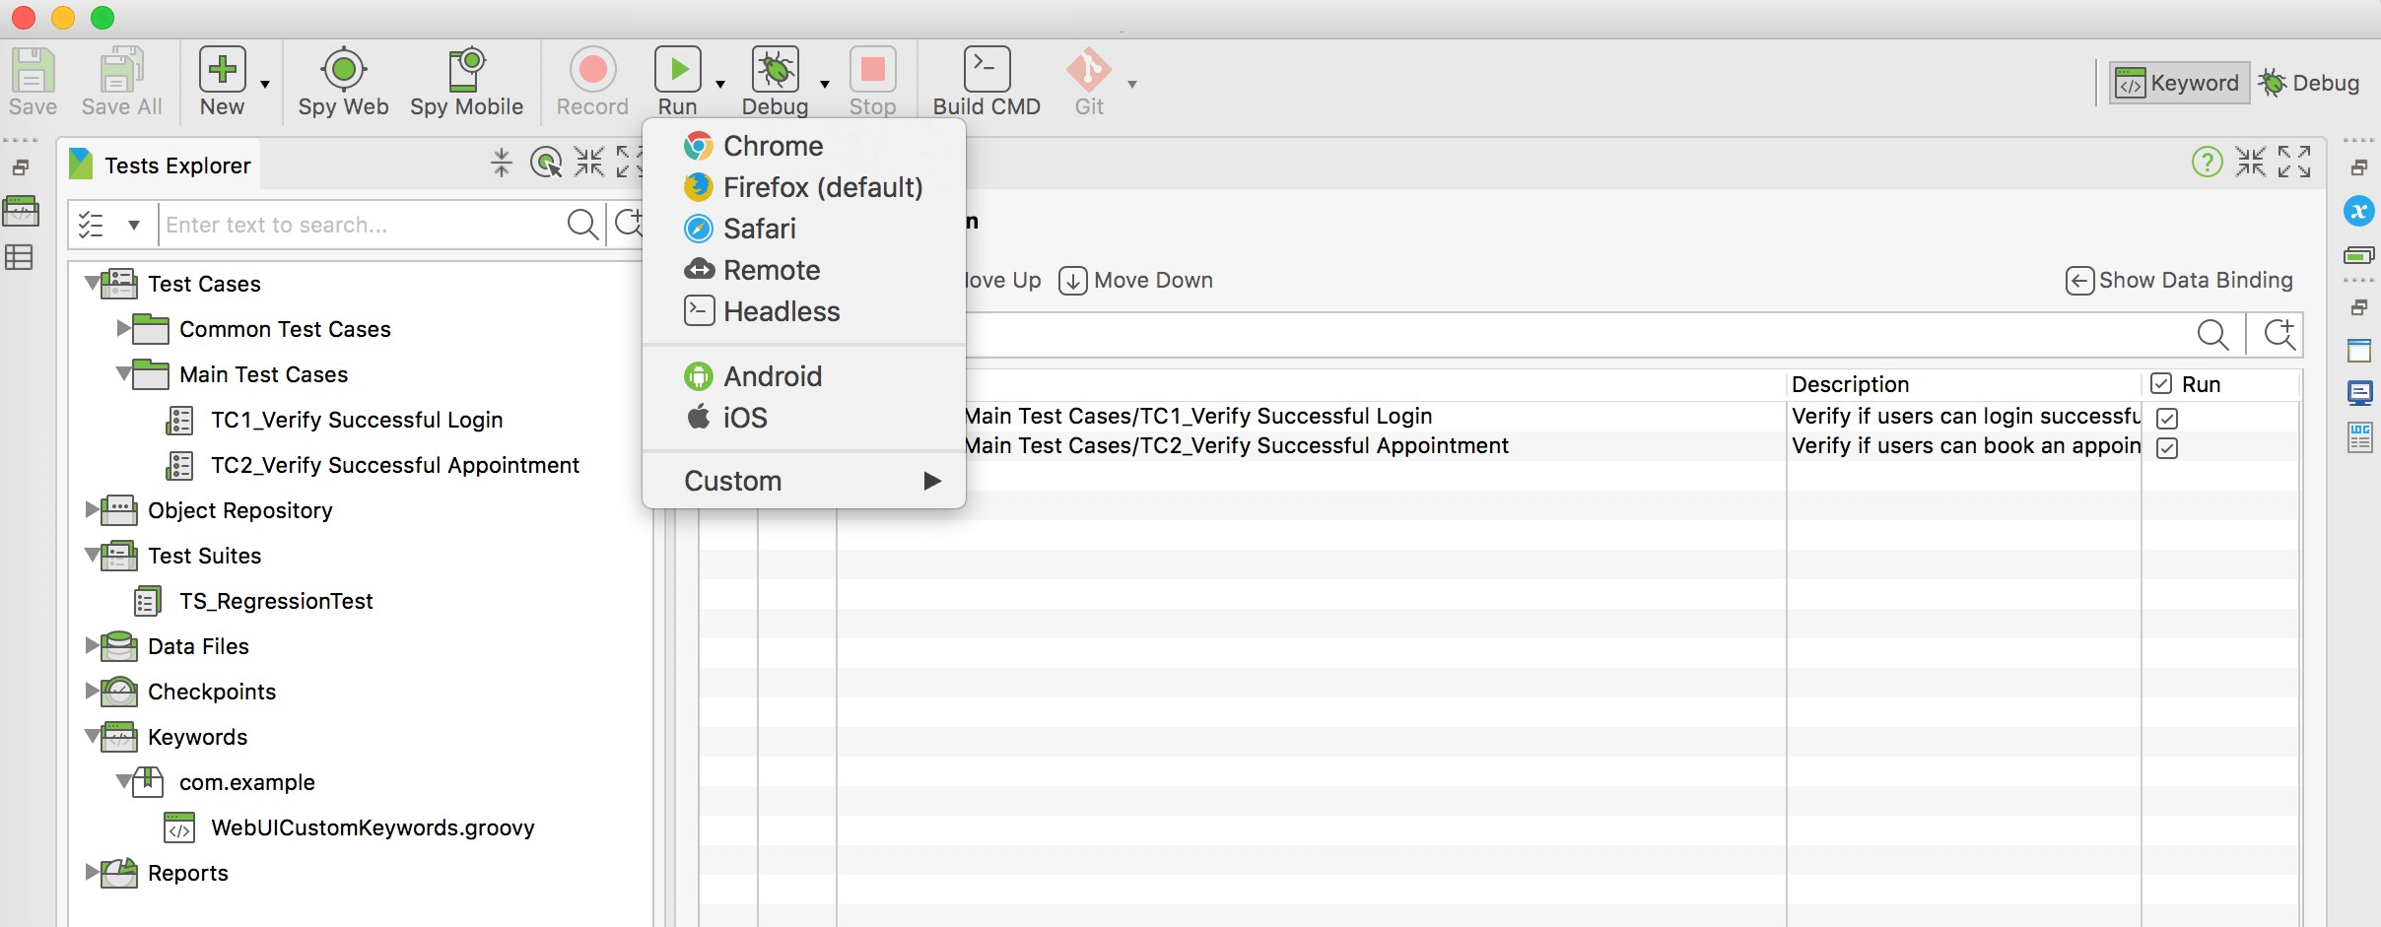2381x927 pixels.
Task: Expand the Object Repository tree node
Action: [x=92, y=509]
